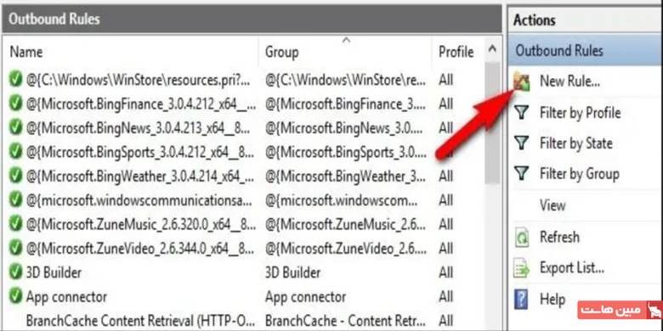Click the Refresh icon in Actions
The image size is (663, 331).
(521, 238)
